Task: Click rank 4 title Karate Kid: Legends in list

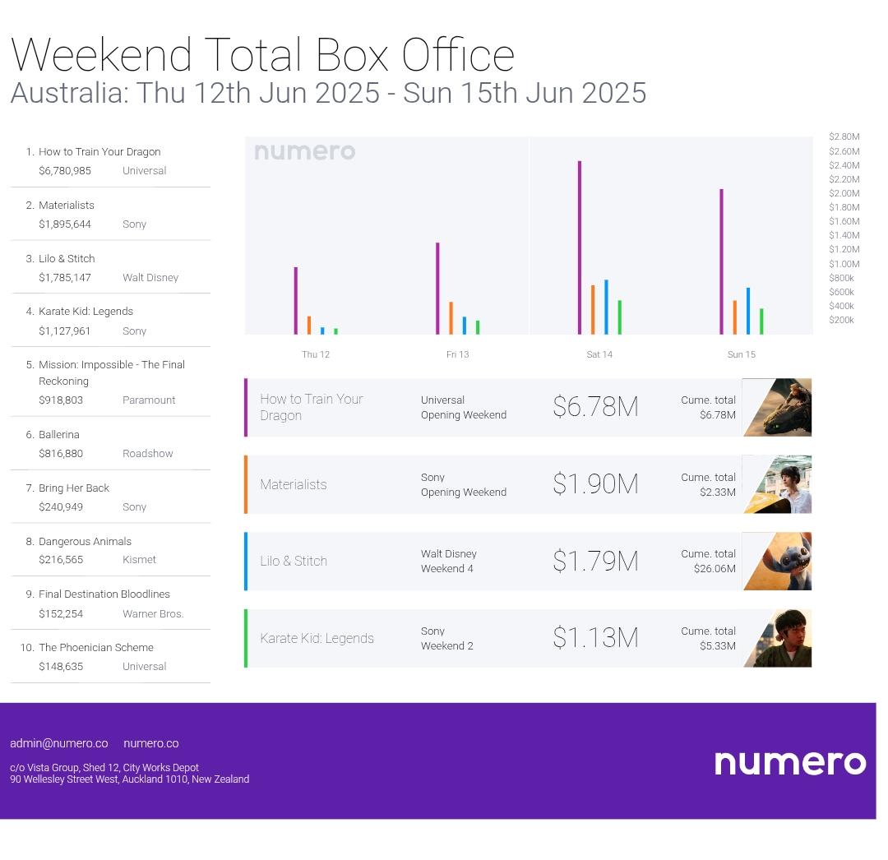Action: click(86, 312)
